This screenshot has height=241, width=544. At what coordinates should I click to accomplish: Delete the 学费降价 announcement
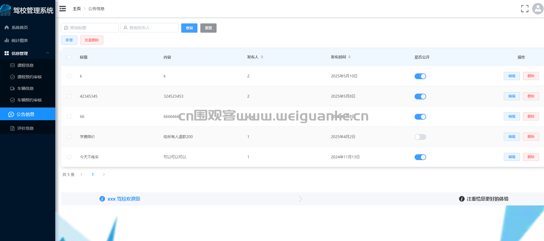[x=531, y=137]
